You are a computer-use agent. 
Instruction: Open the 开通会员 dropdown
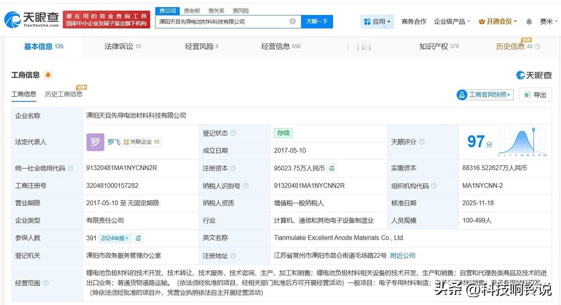click(498, 21)
